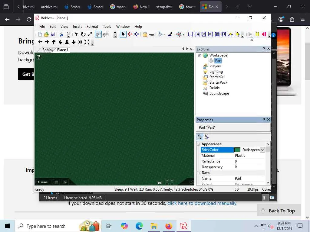This screenshot has width=310, height=232.
Task: Toggle the snap-one-stud grid mode icon
Action: coord(98,34)
